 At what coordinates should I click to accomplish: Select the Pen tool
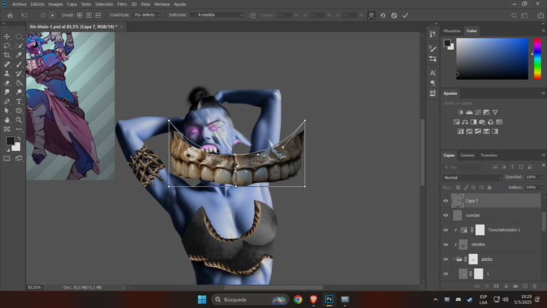coord(6,101)
